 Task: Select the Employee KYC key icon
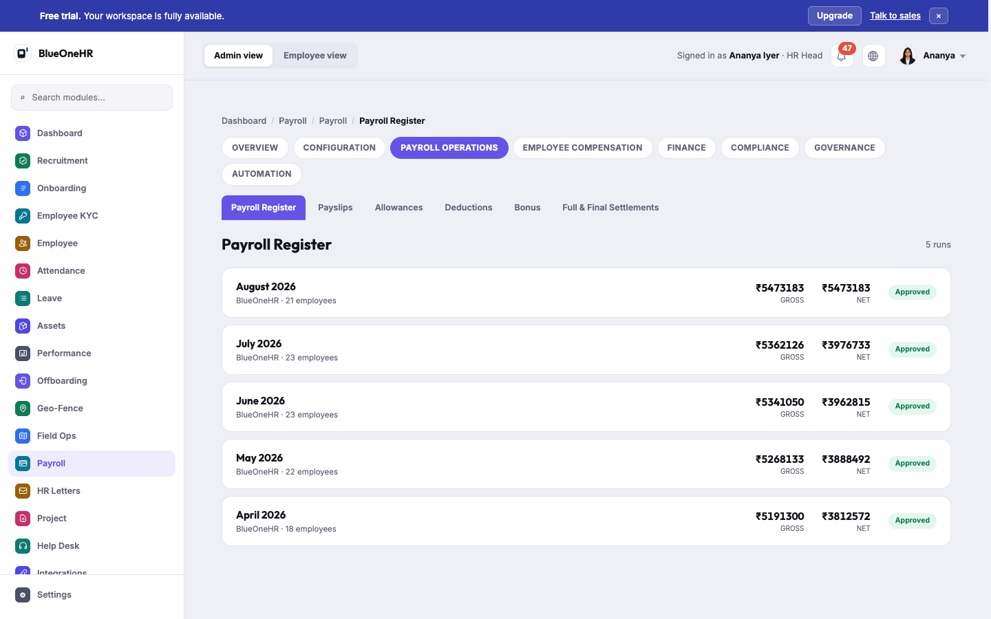point(23,216)
